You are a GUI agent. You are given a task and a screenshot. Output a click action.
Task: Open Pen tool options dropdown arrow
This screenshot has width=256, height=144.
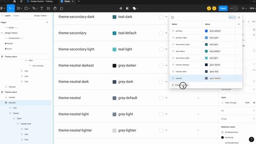tap(37, 8)
